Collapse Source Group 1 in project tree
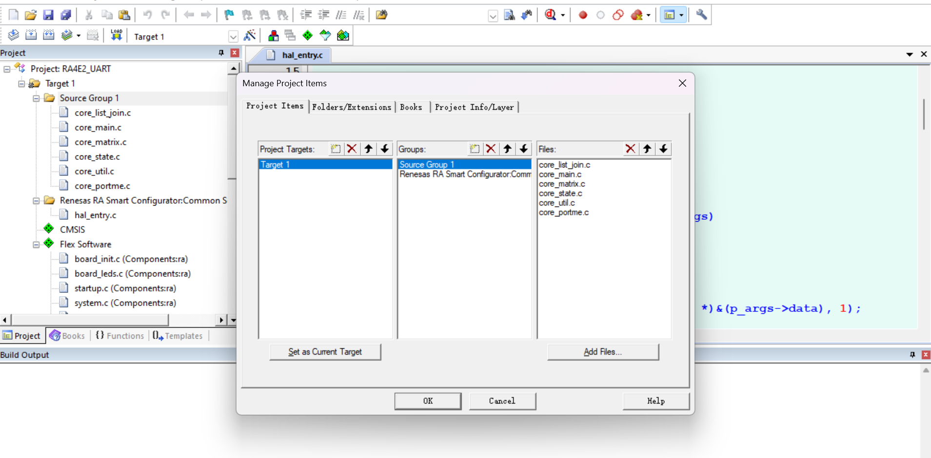Screen dimensions: 931x458 click(x=36, y=98)
